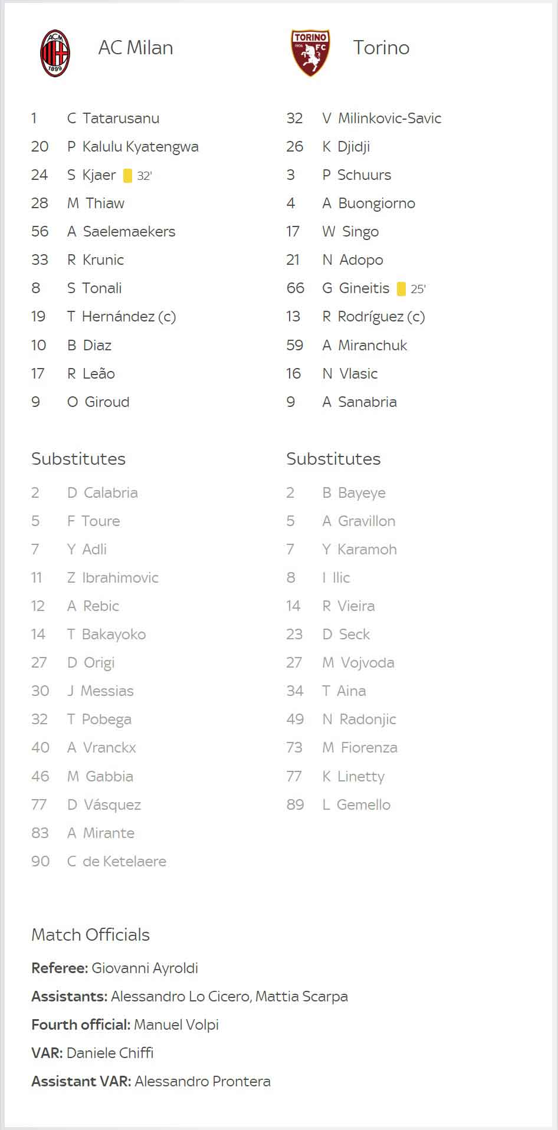
Task: Click the AC Milan Substitutes heading
Action: [x=78, y=459]
